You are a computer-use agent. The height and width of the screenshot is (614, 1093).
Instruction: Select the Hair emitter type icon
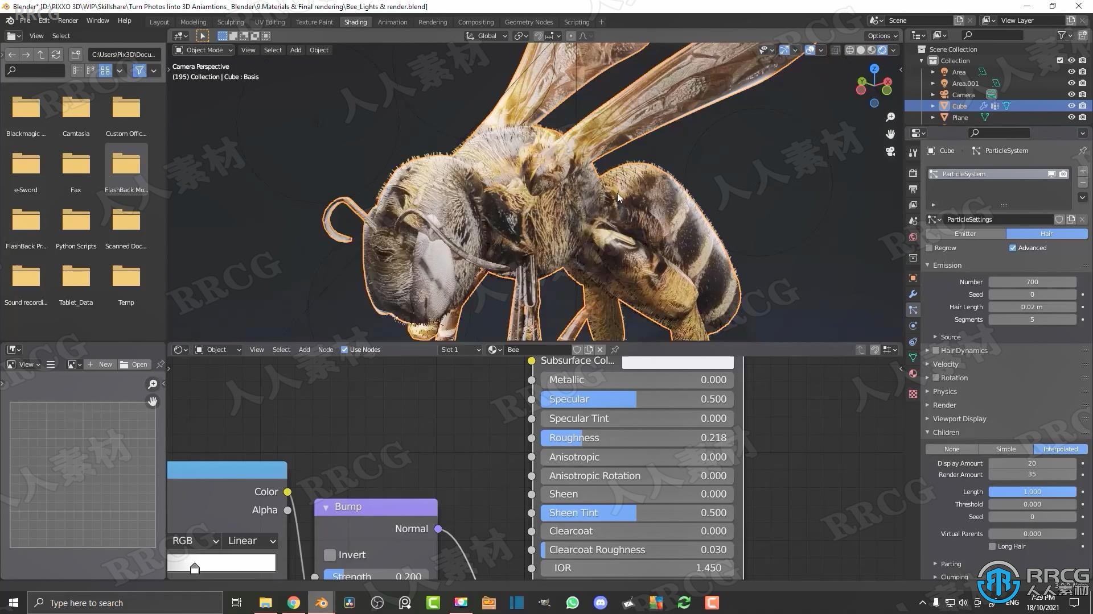[x=1047, y=233]
